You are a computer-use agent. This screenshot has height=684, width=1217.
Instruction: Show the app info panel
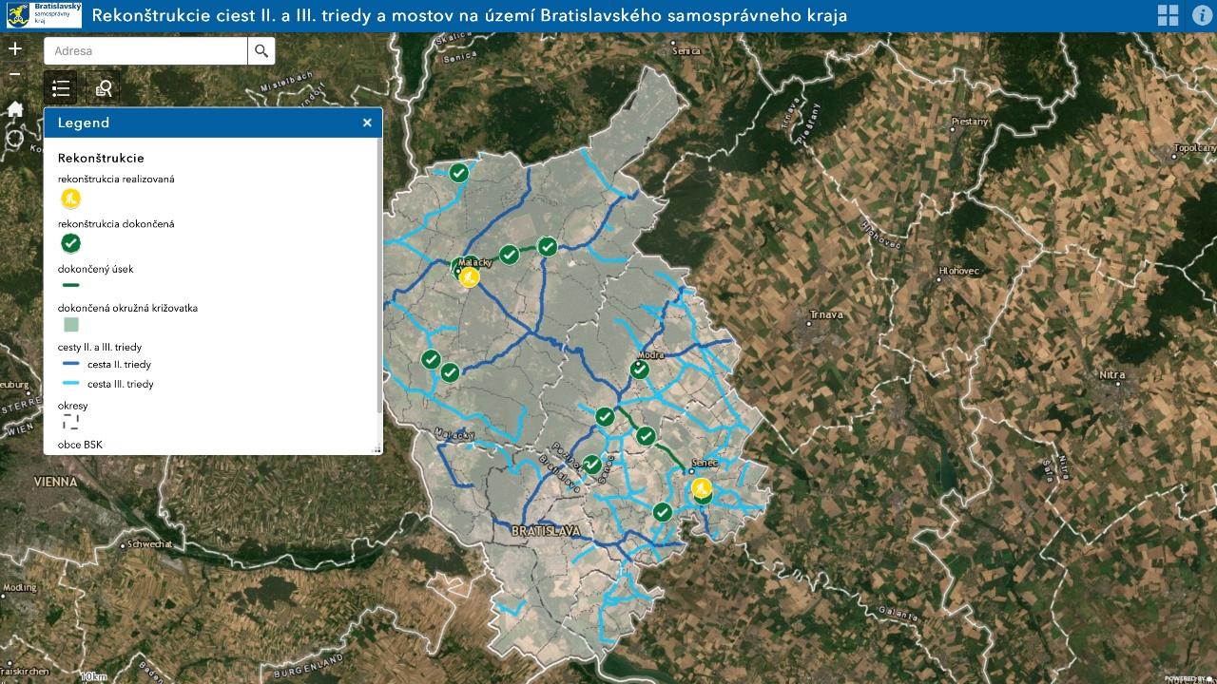click(x=1199, y=15)
